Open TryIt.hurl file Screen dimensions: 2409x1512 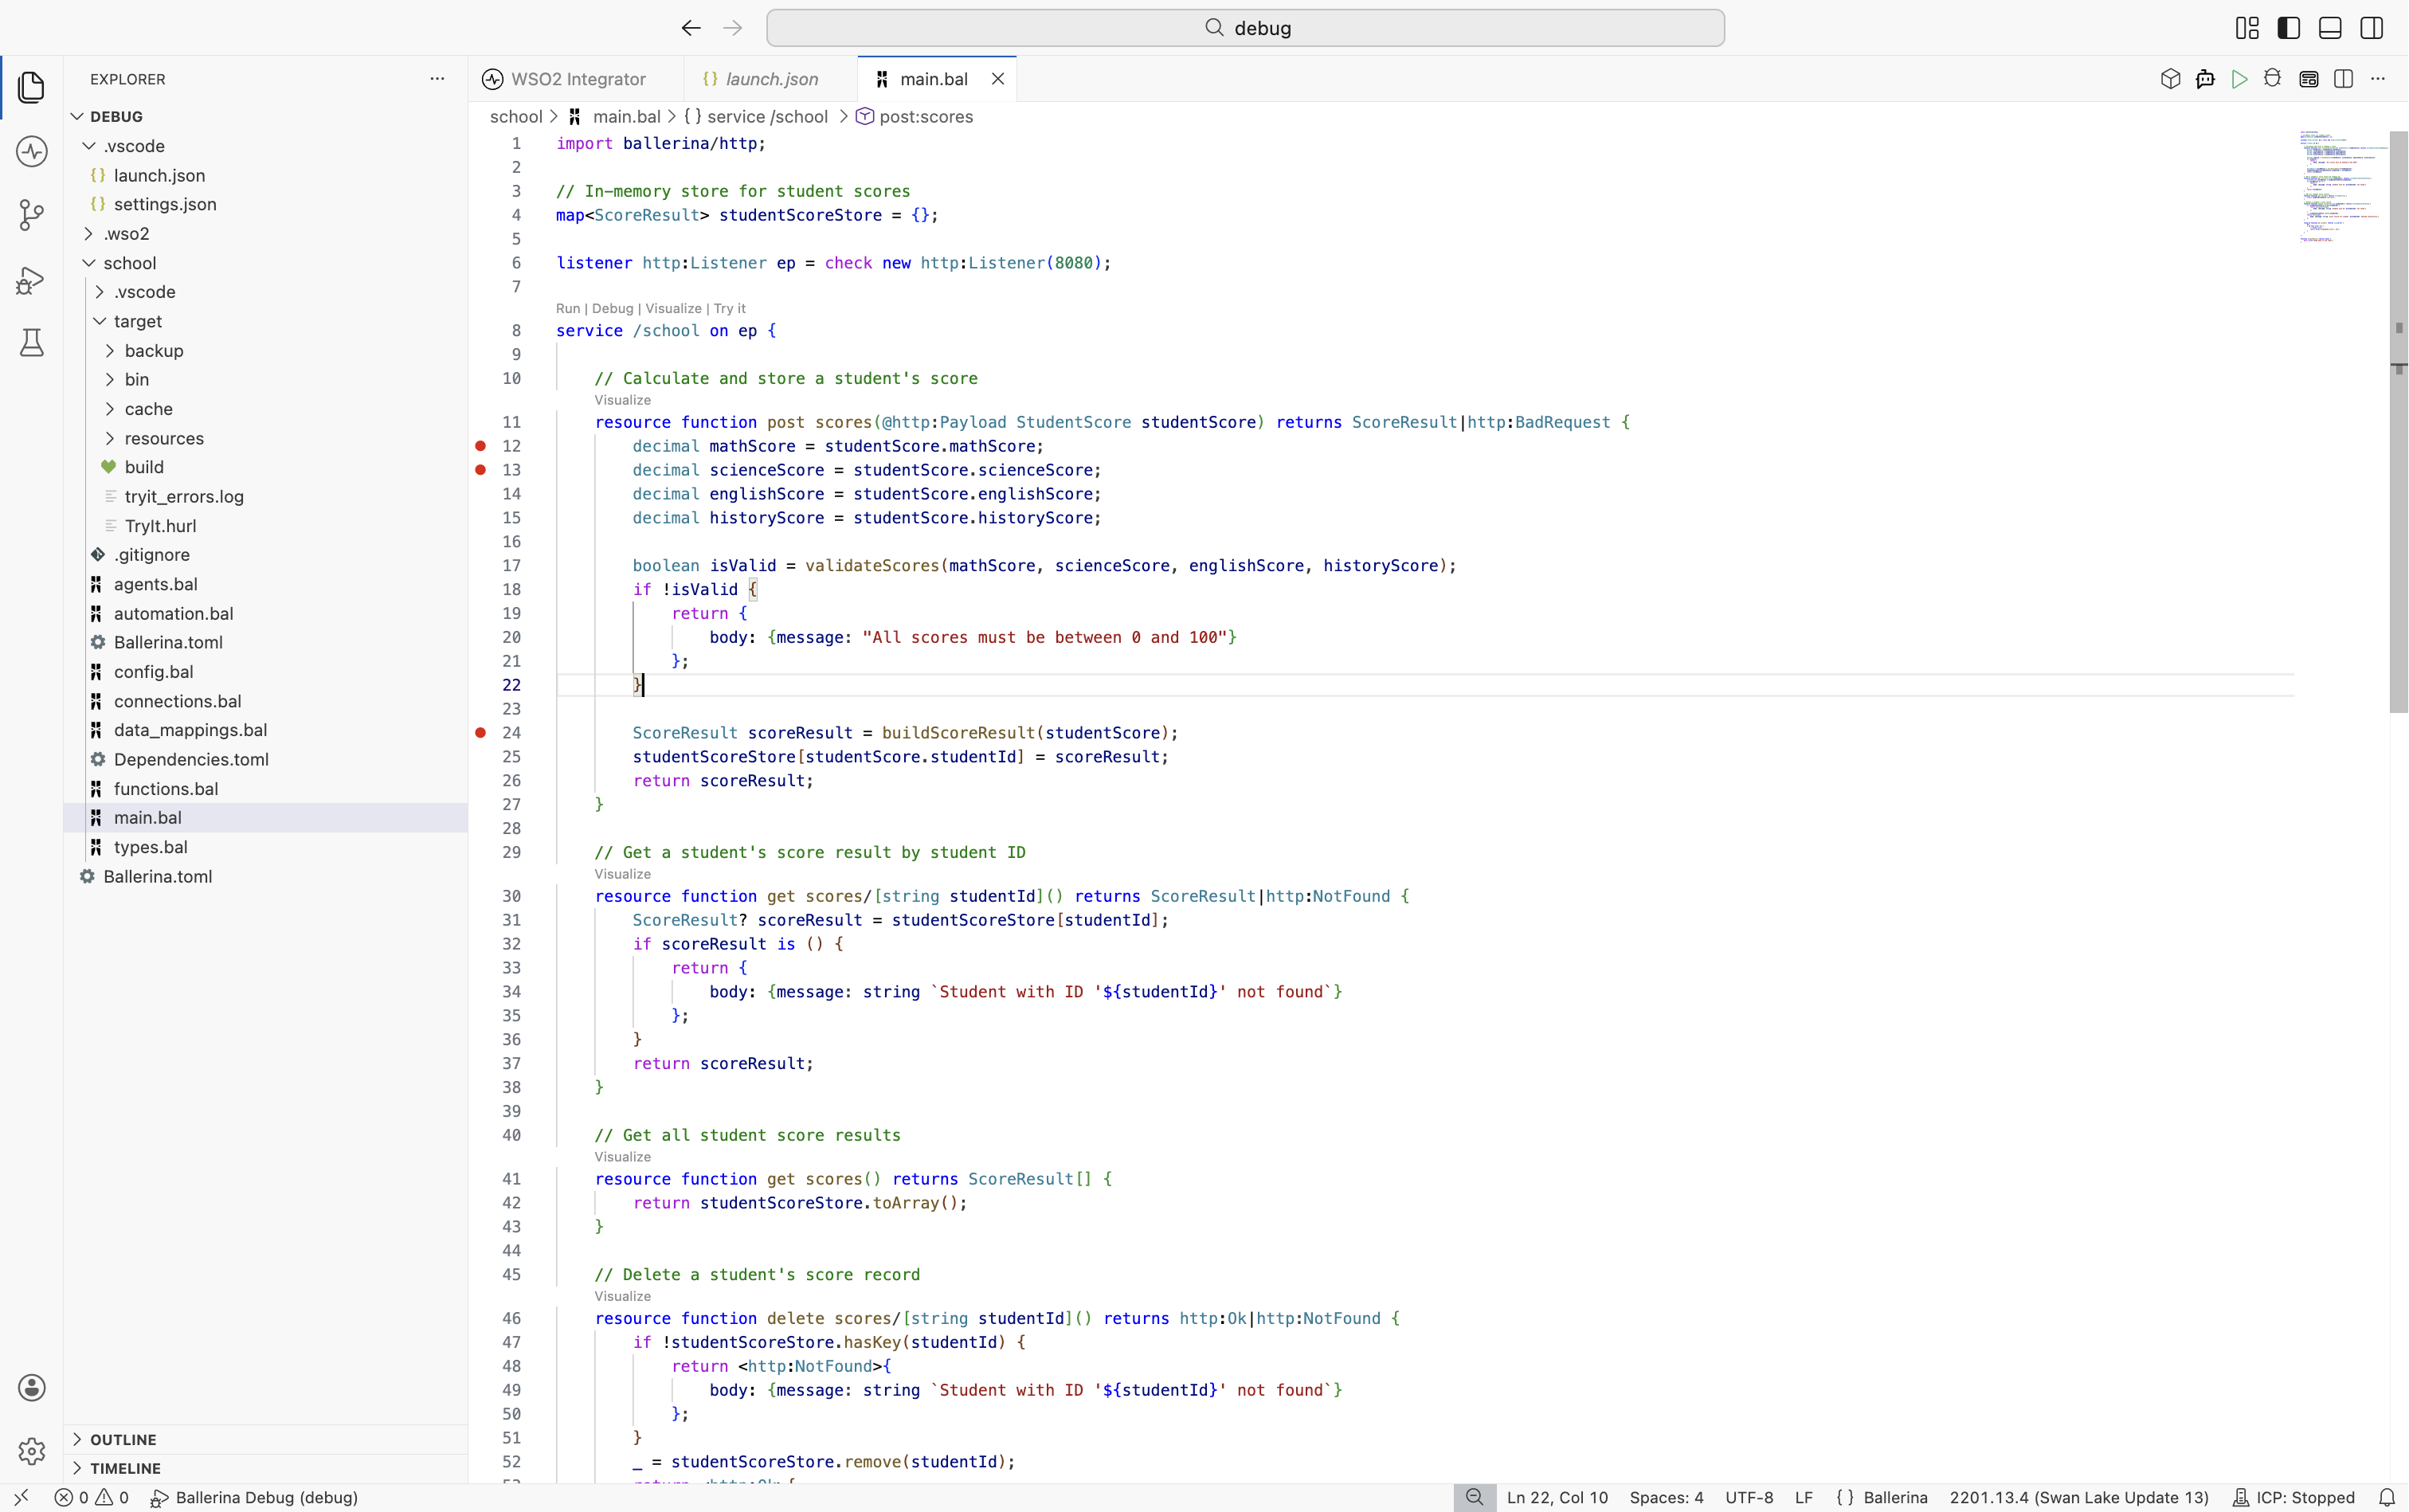266,526
